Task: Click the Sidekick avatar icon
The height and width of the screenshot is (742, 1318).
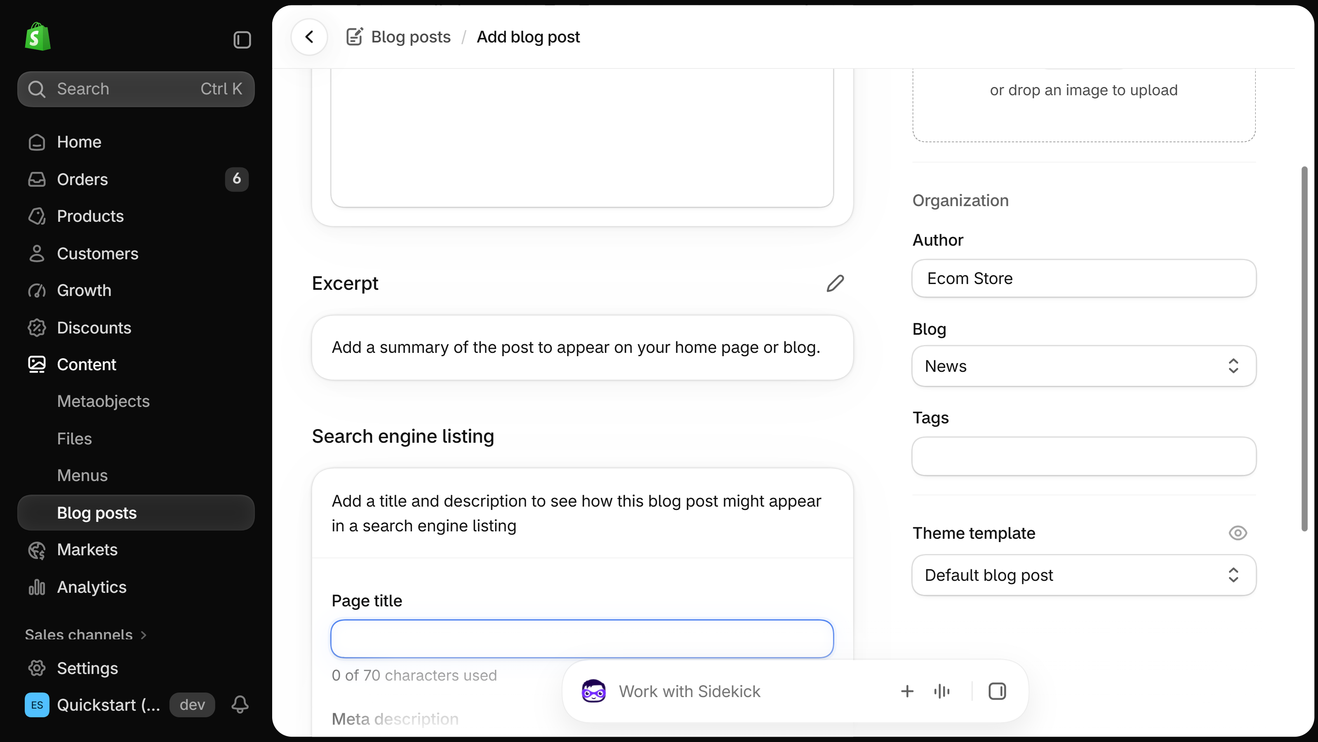Action: pos(593,691)
